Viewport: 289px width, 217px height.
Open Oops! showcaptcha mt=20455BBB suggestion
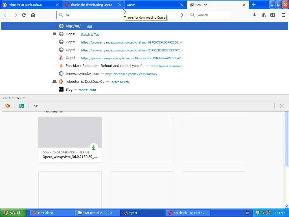click(x=144, y=50)
